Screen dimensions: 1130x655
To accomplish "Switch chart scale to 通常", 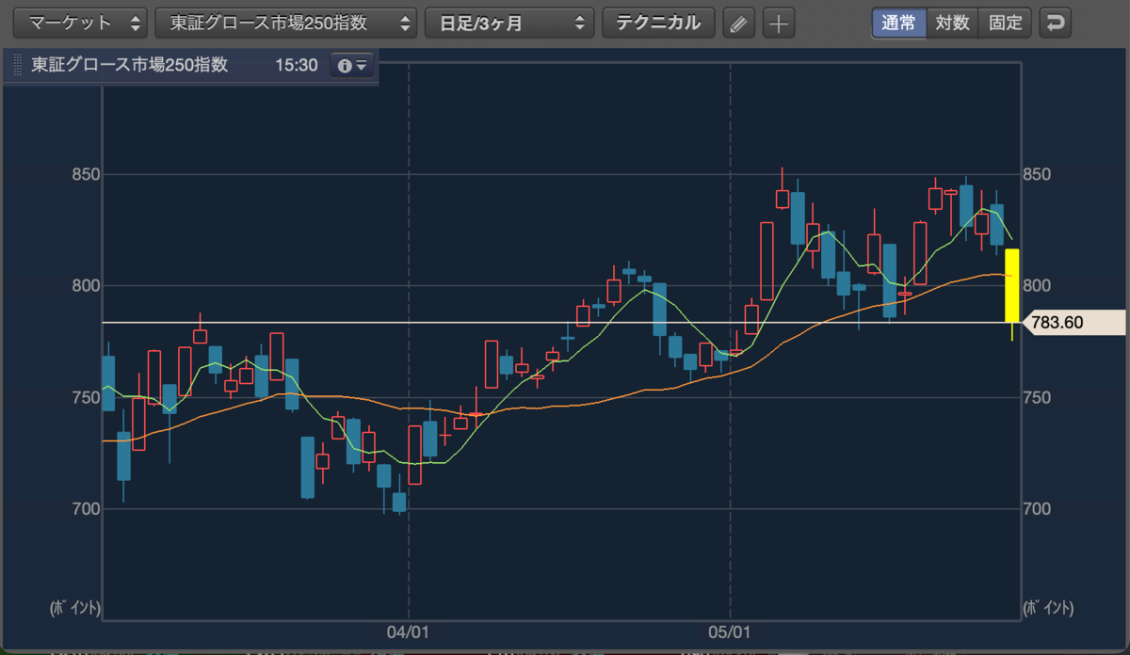I will pyautogui.click(x=898, y=23).
